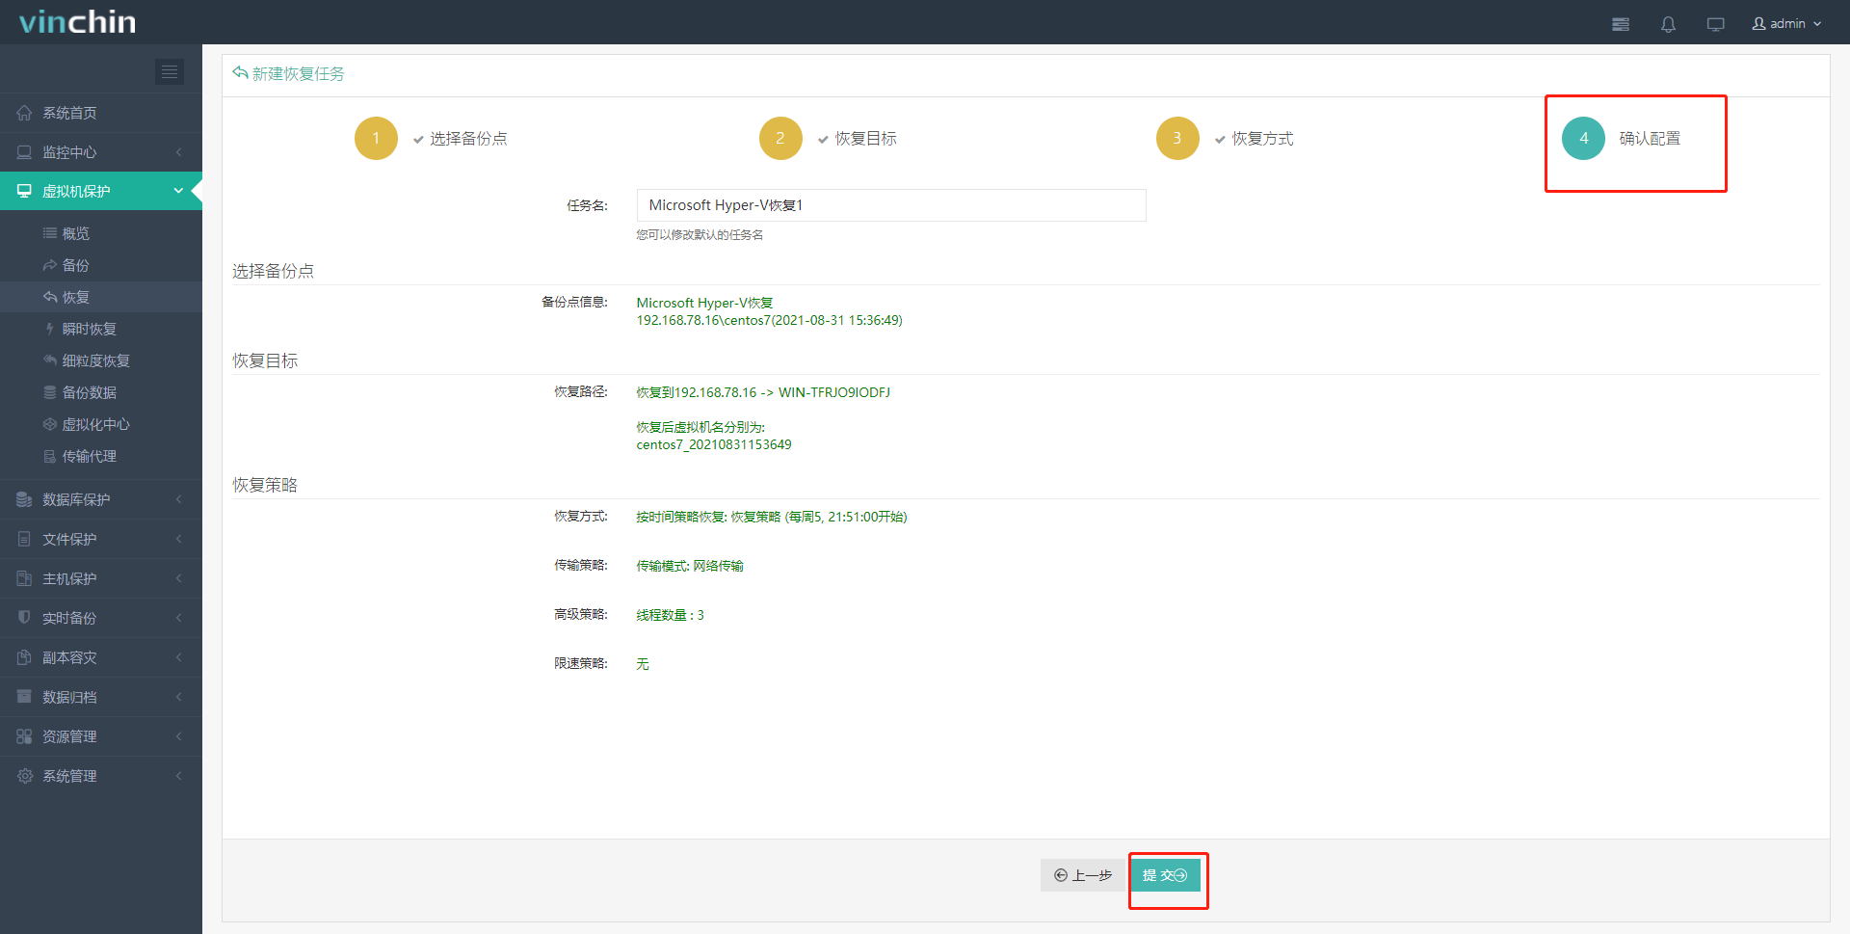Click the 系统管理 gear icon
1850x934 pixels.
coord(24,776)
